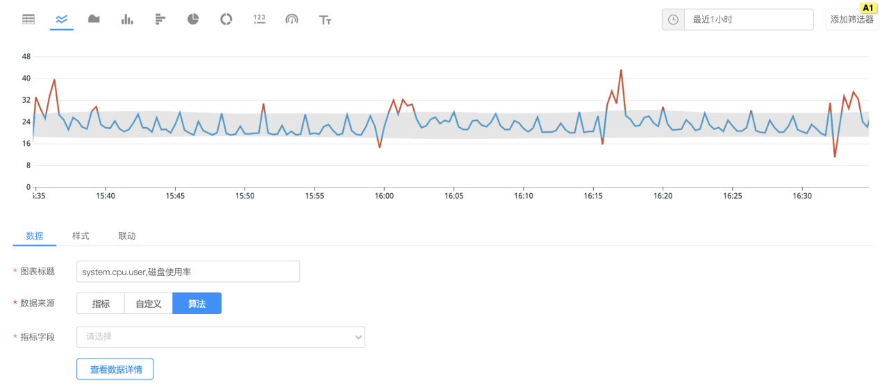
Task: Click the 指标字段 dropdown arrow
Action: click(x=358, y=337)
